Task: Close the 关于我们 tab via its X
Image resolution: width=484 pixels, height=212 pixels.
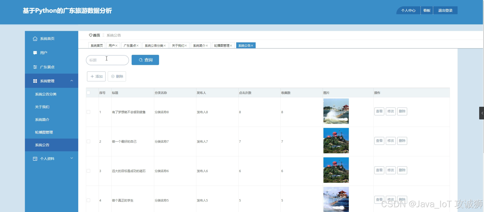Action: pyautogui.click(x=186, y=46)
